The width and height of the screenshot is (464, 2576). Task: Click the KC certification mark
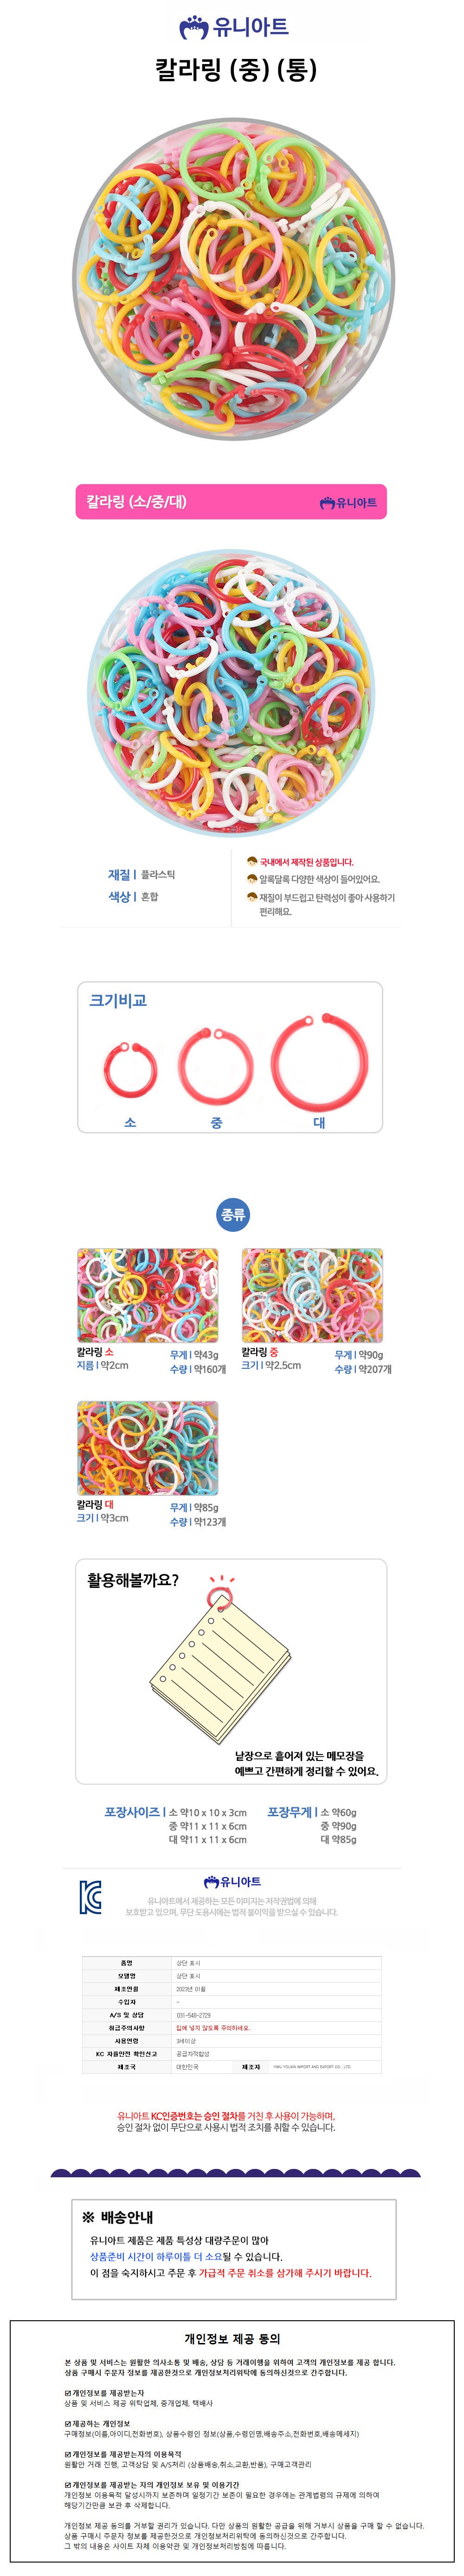point(91,1897)
